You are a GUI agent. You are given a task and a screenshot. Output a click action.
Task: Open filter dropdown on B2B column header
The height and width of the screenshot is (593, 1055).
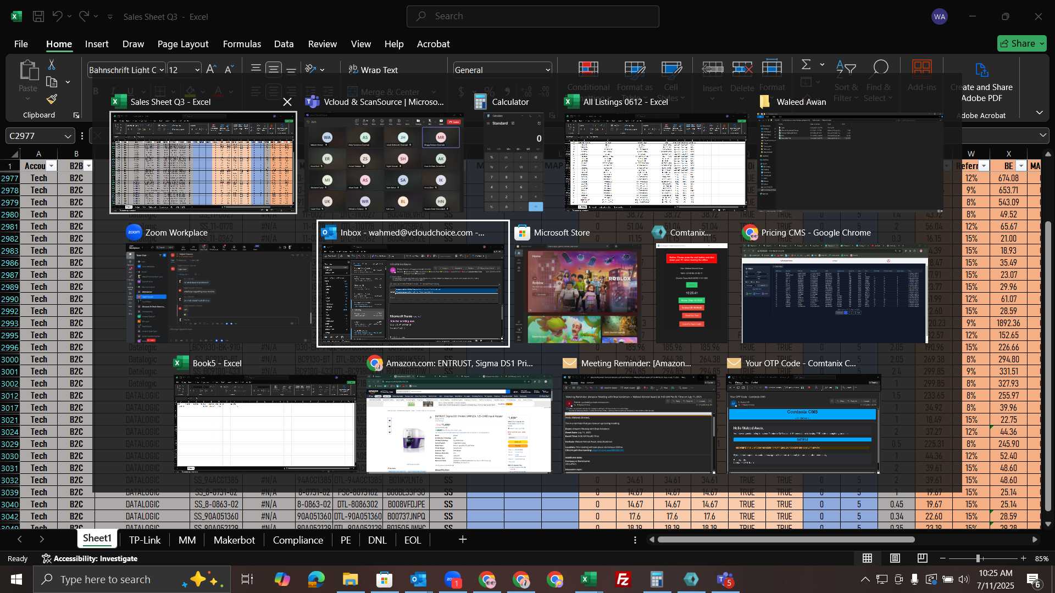(88, 166)
